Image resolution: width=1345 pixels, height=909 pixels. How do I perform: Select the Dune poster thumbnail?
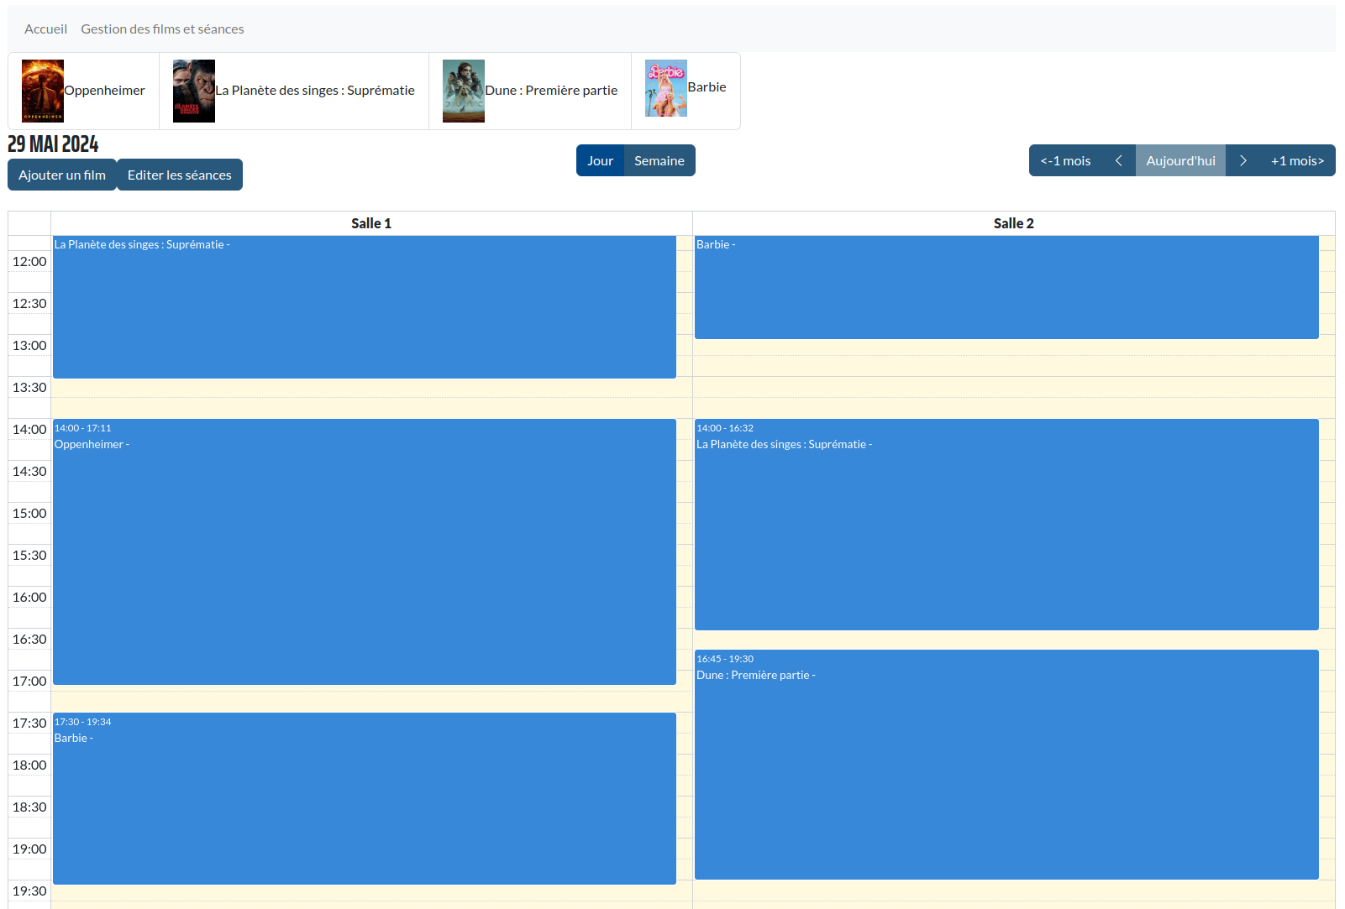click(x=464, y=91)
